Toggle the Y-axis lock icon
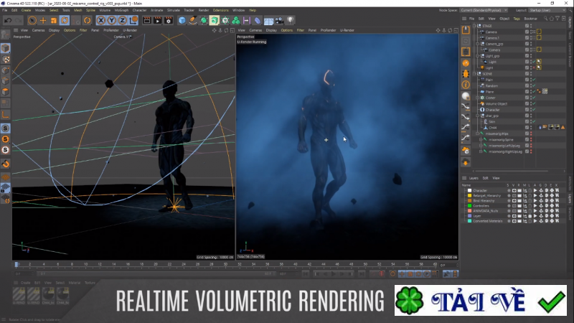This screenshot has height=323, width=574. point(110,21)
